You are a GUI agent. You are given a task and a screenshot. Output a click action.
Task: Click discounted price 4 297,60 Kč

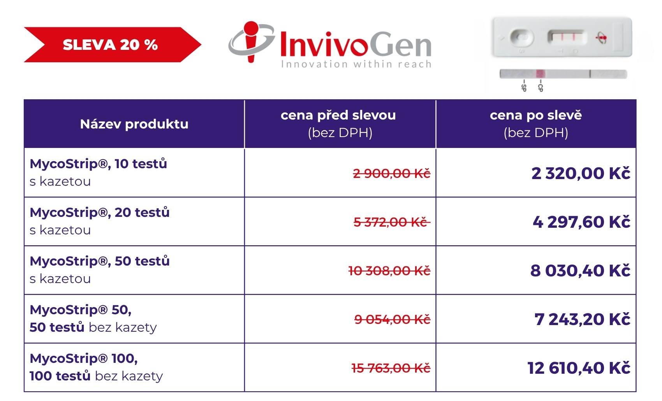coord(581,222)
